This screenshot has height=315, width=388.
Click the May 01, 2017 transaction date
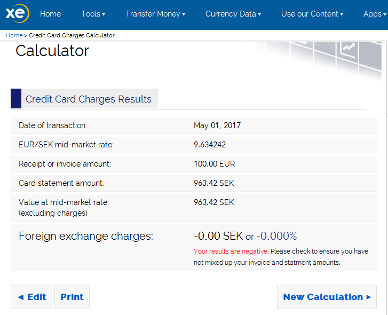point(217,125)
